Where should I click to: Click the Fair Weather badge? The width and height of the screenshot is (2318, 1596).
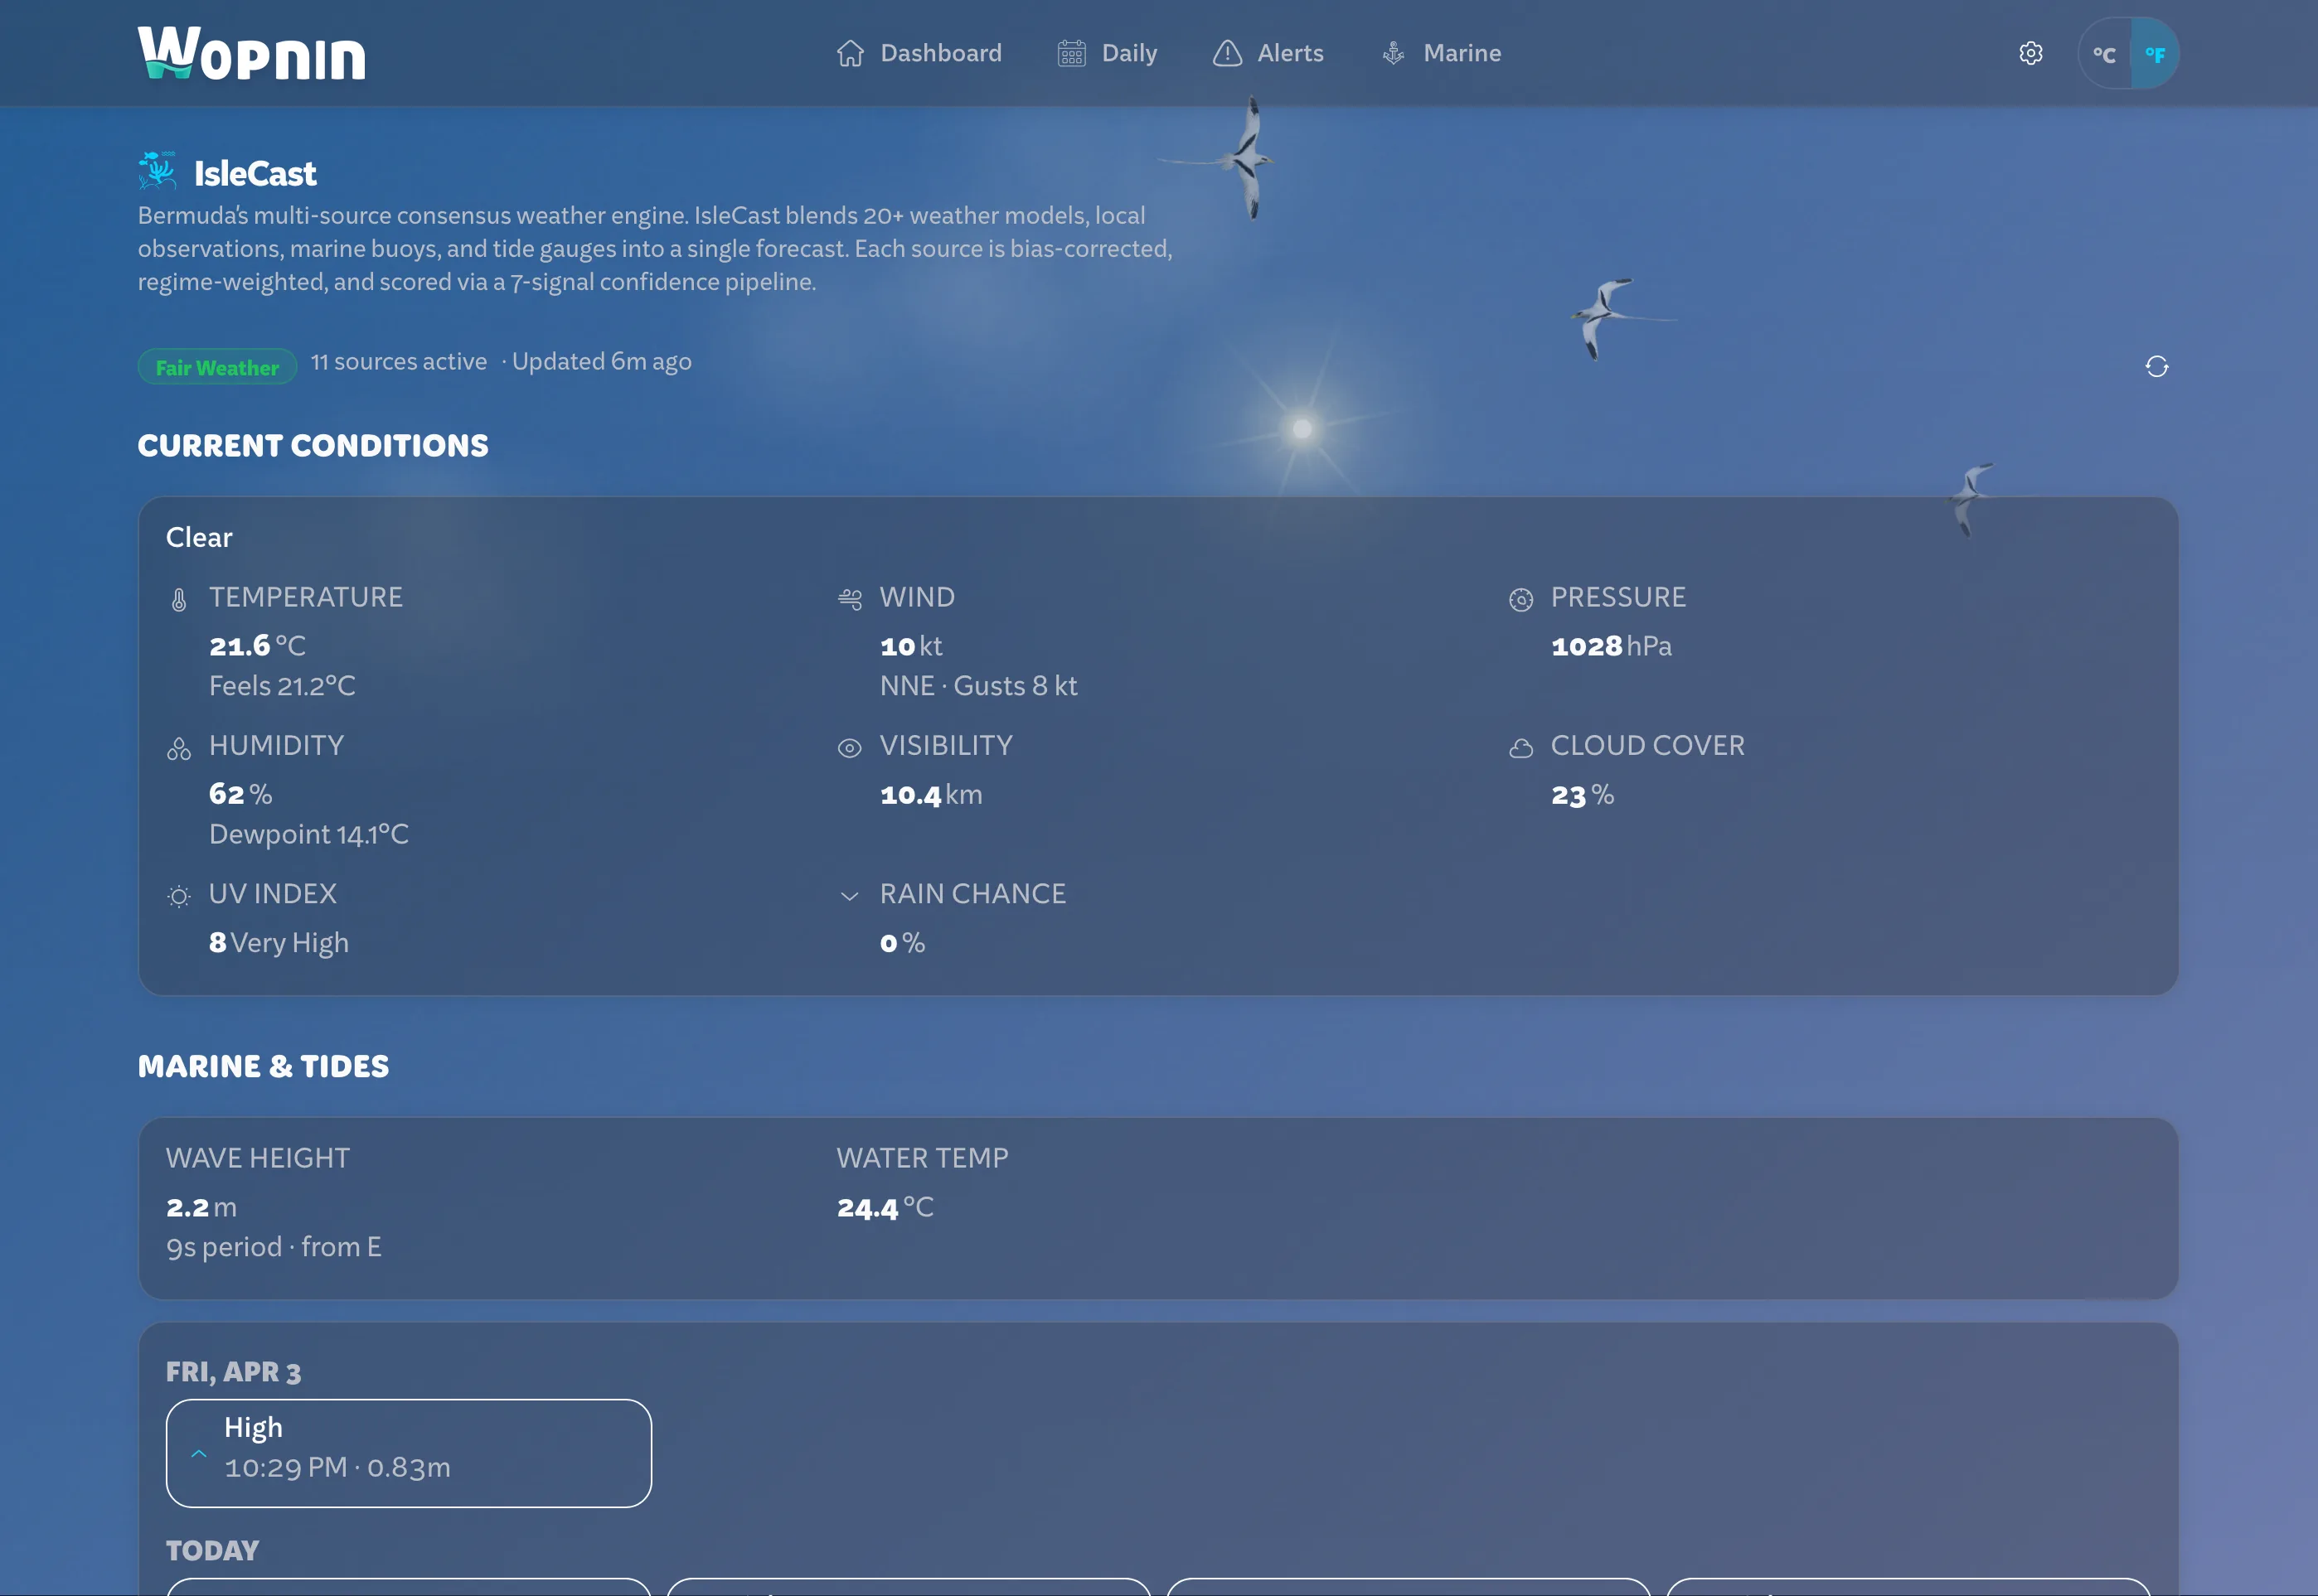(217, 367)
